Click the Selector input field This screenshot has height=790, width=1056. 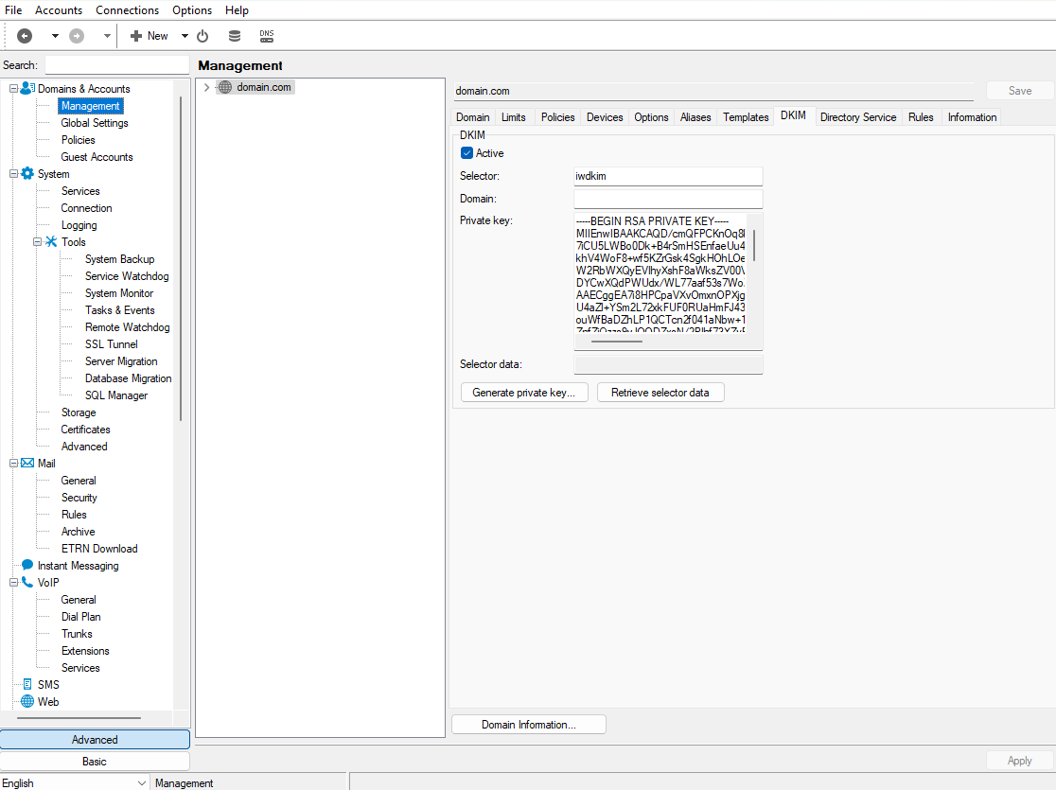667,176
